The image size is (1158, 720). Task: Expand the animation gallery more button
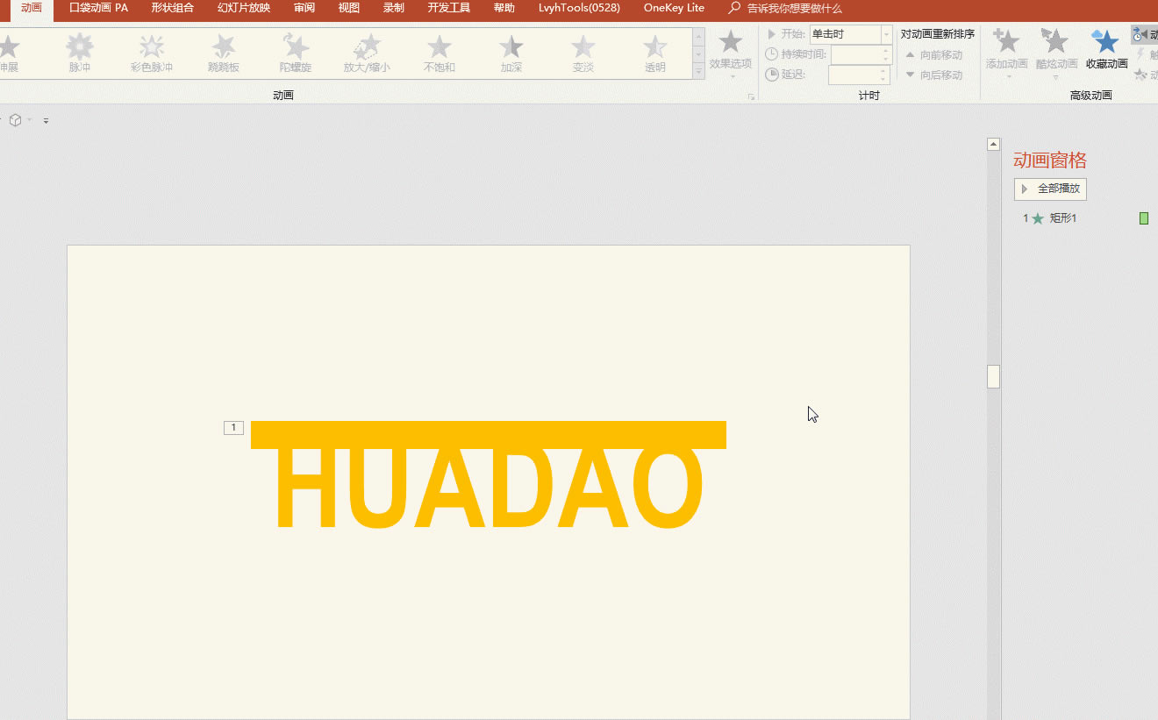pyautogui.click(x=699, y=71)
